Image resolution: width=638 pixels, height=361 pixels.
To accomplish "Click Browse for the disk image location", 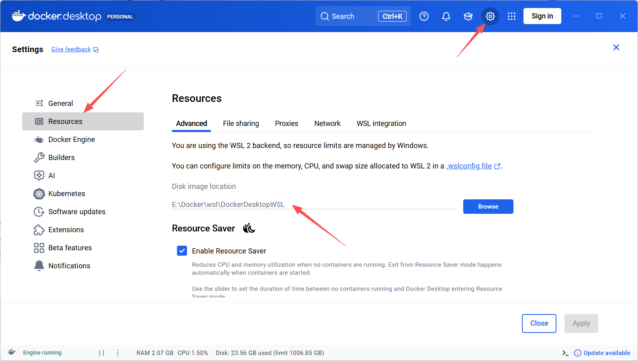I will click(488, 207).
